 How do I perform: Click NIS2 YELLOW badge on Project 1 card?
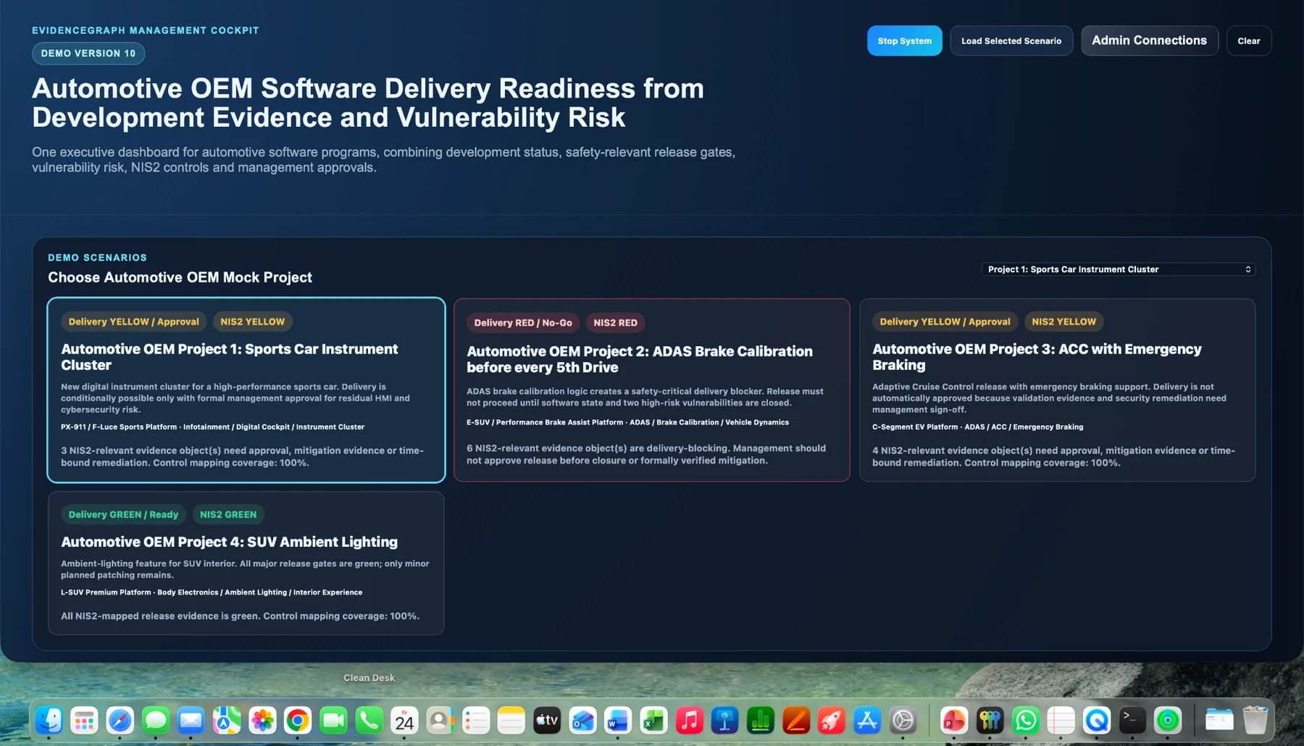tap(253, 322)
